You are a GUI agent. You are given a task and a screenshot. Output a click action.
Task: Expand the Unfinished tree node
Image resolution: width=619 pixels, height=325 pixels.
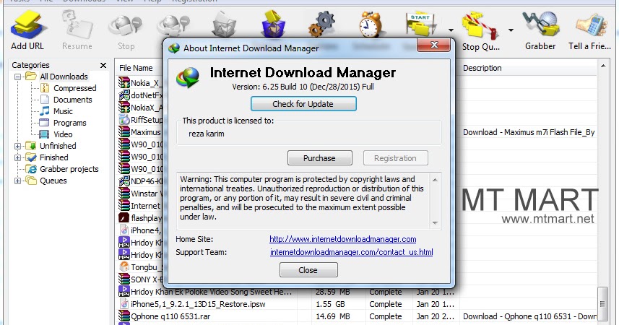coord(18,146)
